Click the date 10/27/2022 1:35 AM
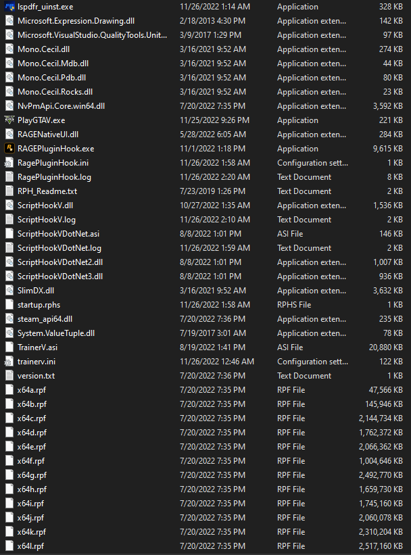This screenshot has height=555, width=411. pyautogui.click(x=215, y=206)
